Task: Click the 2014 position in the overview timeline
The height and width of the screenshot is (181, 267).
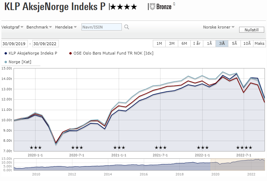Action: click(x=108, y=174)
